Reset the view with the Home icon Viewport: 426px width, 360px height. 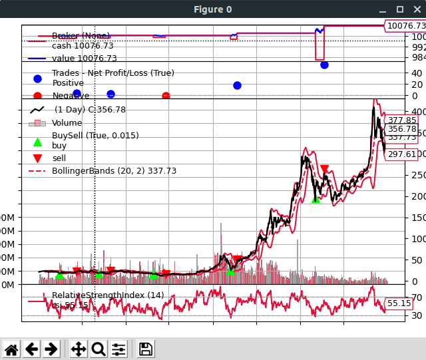click(x=11, y=349)
